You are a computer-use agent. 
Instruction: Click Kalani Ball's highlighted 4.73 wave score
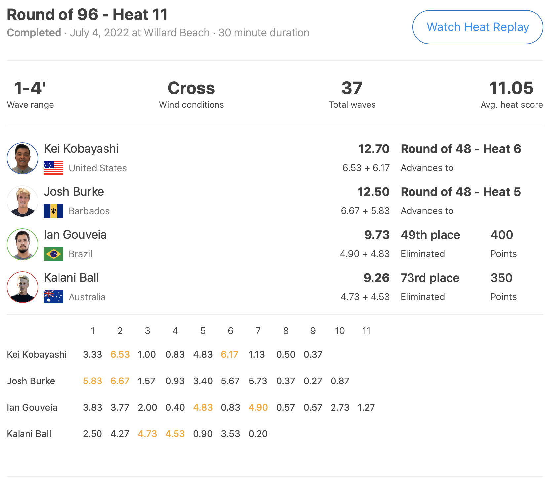[x=147, y=434]
